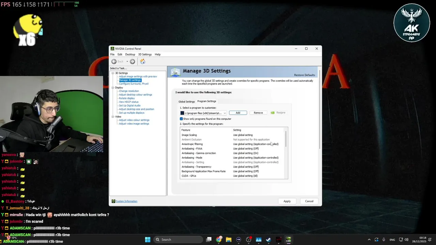Click the Home icon in NVIDIA toolbar
436x245 pixels.
coord(143,62)
